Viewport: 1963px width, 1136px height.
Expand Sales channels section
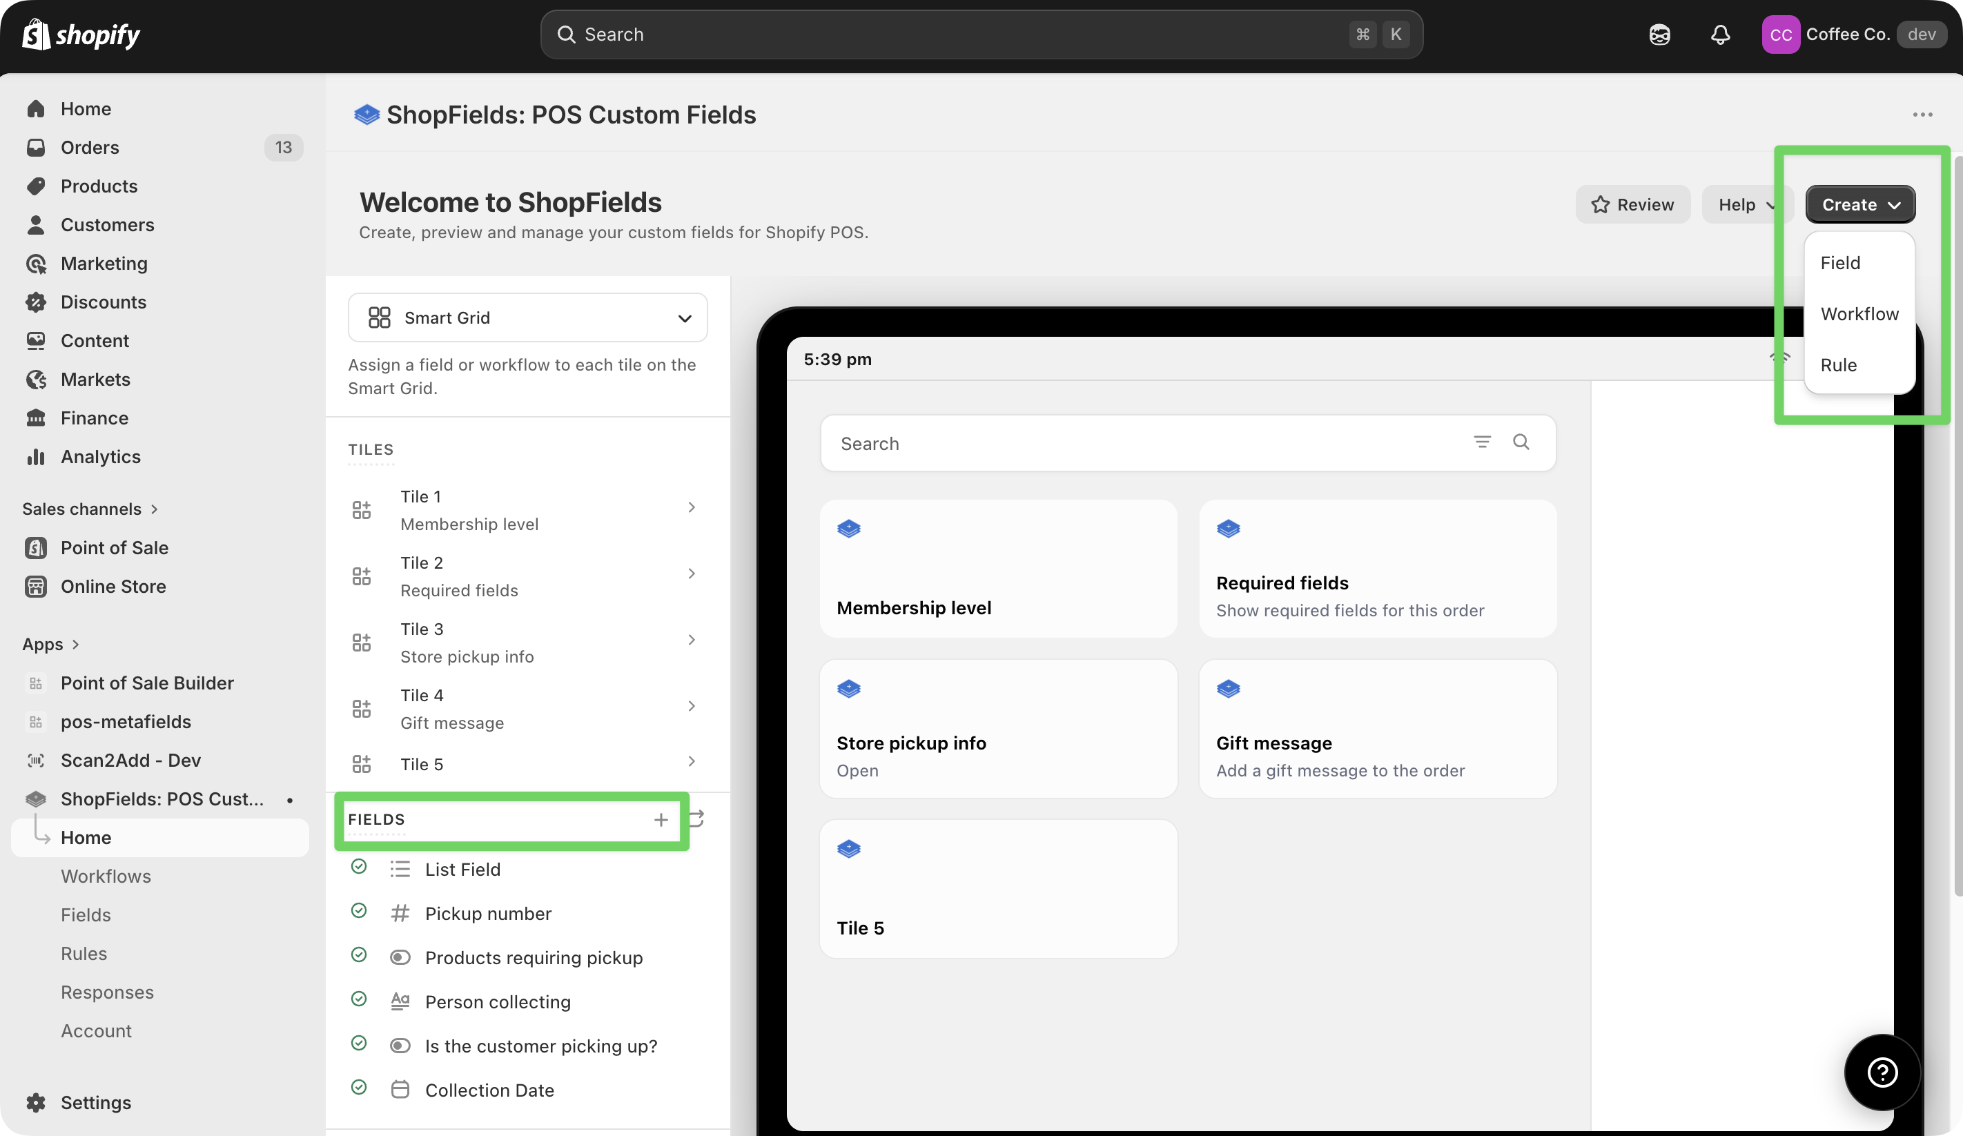[x=90, y=509]
